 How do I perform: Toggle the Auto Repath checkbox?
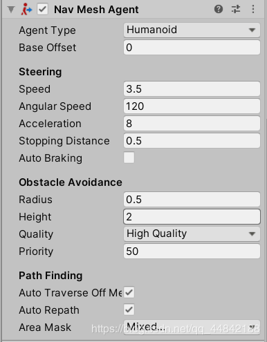[129, 310]
